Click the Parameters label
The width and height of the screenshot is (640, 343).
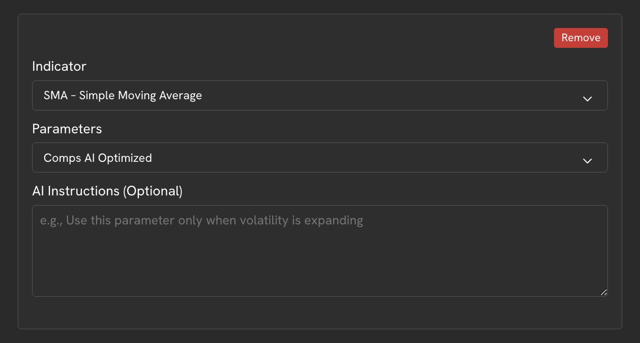(x=67, y=129)
